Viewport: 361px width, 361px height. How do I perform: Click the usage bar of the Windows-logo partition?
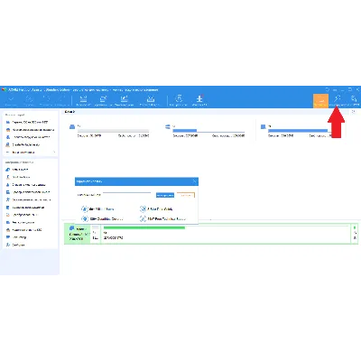[208, 131]
